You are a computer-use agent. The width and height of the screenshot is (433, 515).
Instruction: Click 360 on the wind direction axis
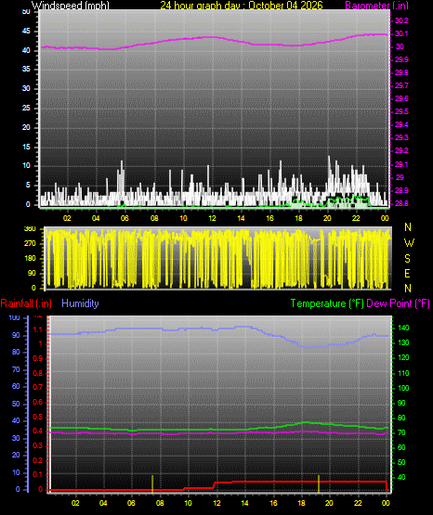(x=30, y=229)
